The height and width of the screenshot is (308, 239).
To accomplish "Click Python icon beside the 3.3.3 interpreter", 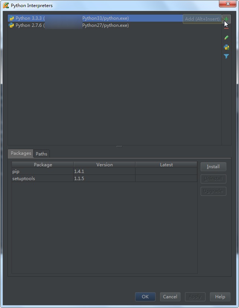I will pos(12,18).
